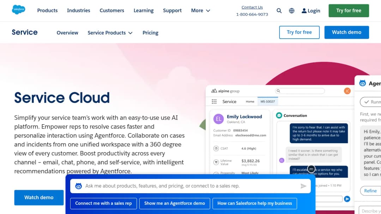
Task: Open the Industries menu
Action: point(78,11)
